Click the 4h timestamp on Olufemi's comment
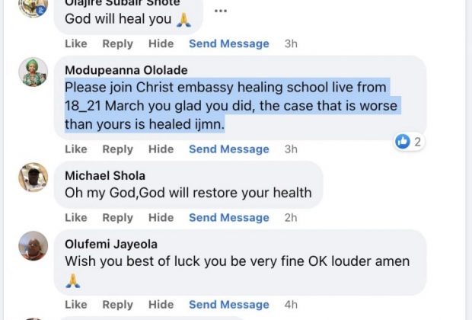Viewport: 472px width, 320px height. point(291,305)
